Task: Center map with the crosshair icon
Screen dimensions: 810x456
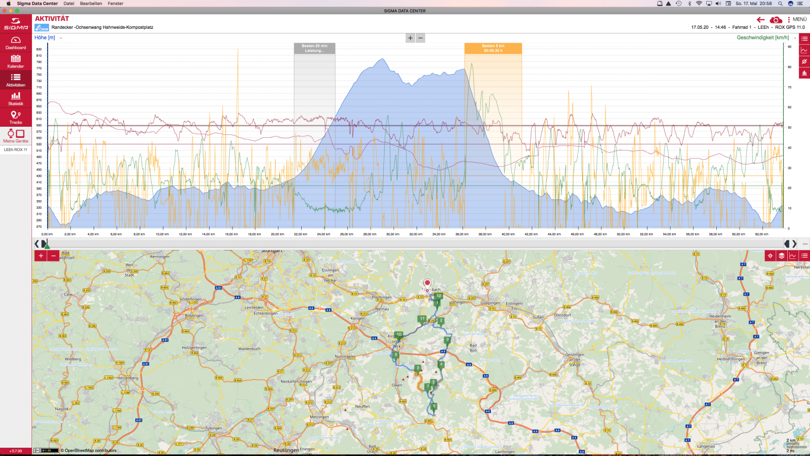Action: pos(770,256)
